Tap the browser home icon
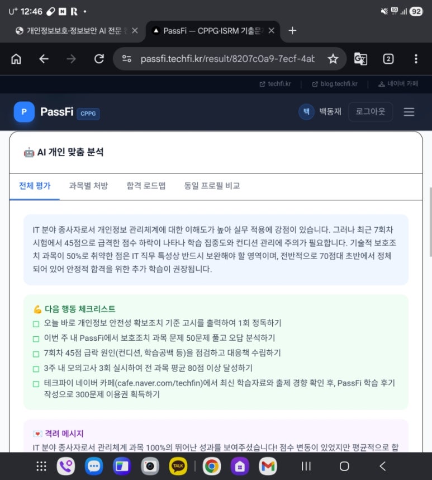This screenshot has width=432, height=480. click(x=16, y=59)
